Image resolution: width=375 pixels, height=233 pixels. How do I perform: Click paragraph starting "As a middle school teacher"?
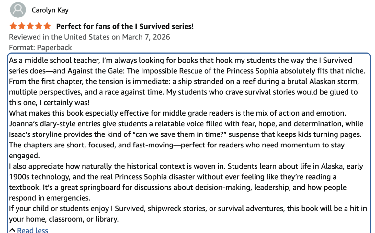coord(181,81)
